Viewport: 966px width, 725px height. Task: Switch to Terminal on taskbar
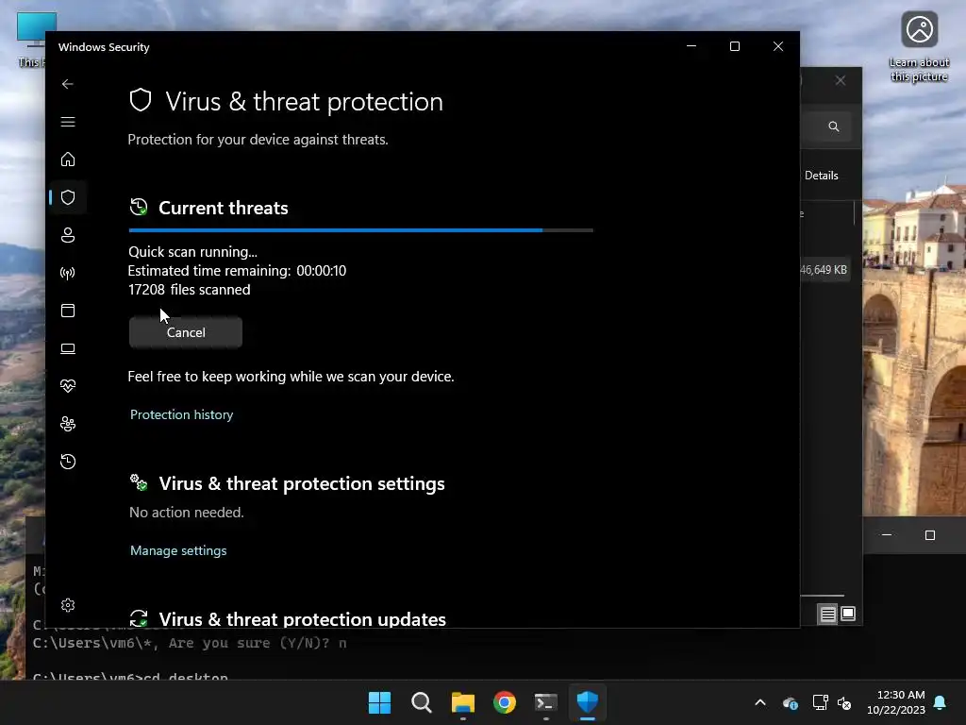pos(546,702)
